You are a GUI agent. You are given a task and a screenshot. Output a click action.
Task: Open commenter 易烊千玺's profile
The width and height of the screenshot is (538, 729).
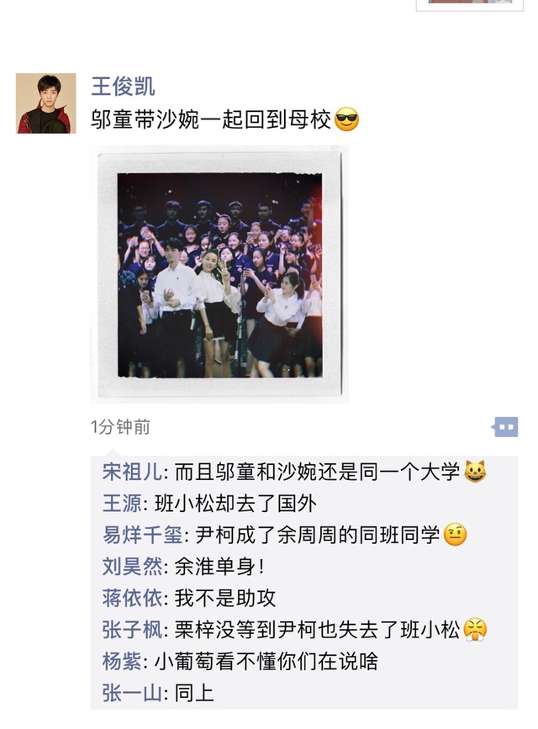click(142, 535)
